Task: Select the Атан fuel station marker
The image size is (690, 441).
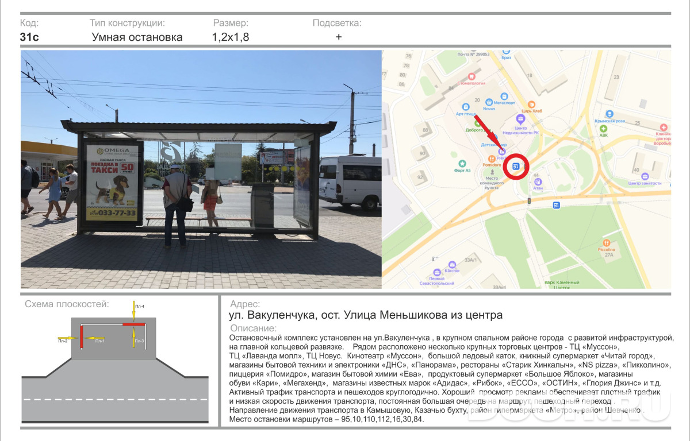Action: click(538, 181)
